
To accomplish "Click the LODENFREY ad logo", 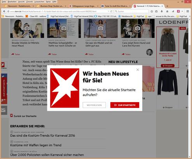I will [x=173, y=22].
